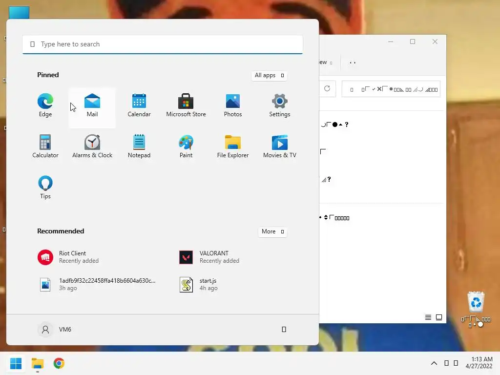Show All apps list
The height and width of the screenshot is (375, 500).
click(x=269, y=75)
